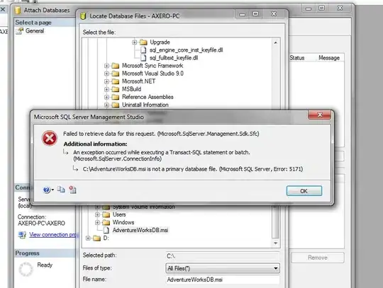383x288 pixels.
Task: Click the General page icon
Action: point(20,31)
